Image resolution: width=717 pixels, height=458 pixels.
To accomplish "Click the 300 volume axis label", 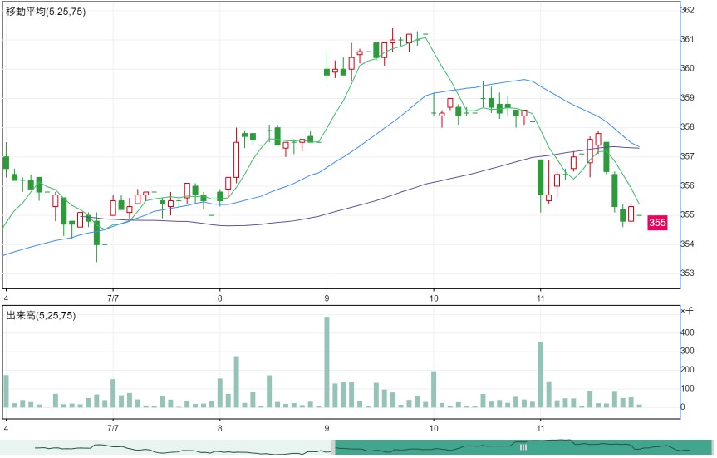I will [687, 352].
